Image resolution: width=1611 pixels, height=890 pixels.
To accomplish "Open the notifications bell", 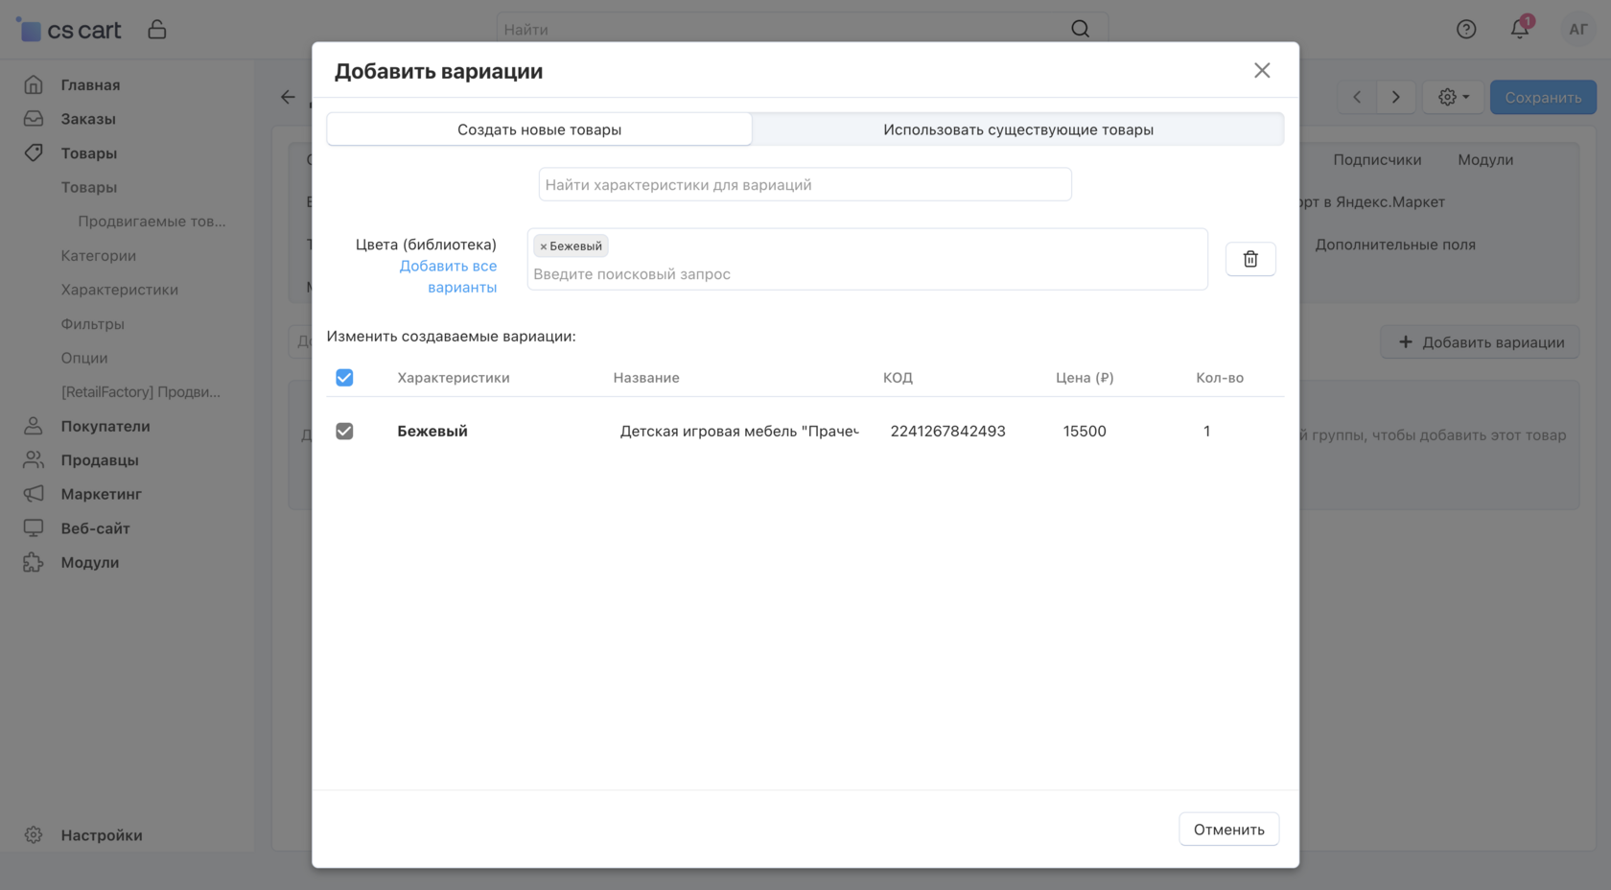I will coord(1520,29).
